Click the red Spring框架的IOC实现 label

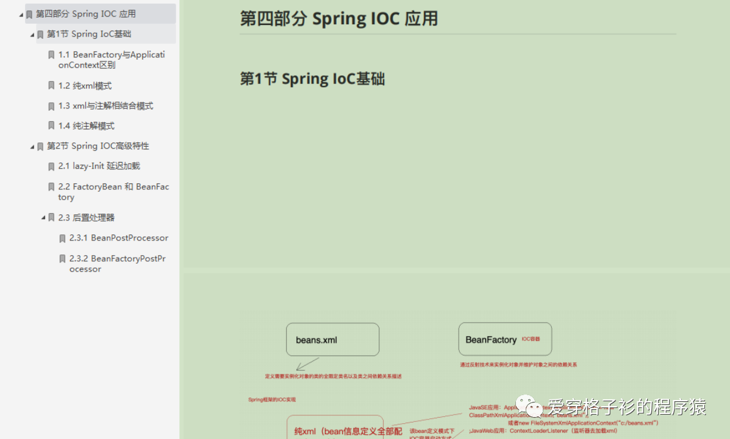pos(272,399)
